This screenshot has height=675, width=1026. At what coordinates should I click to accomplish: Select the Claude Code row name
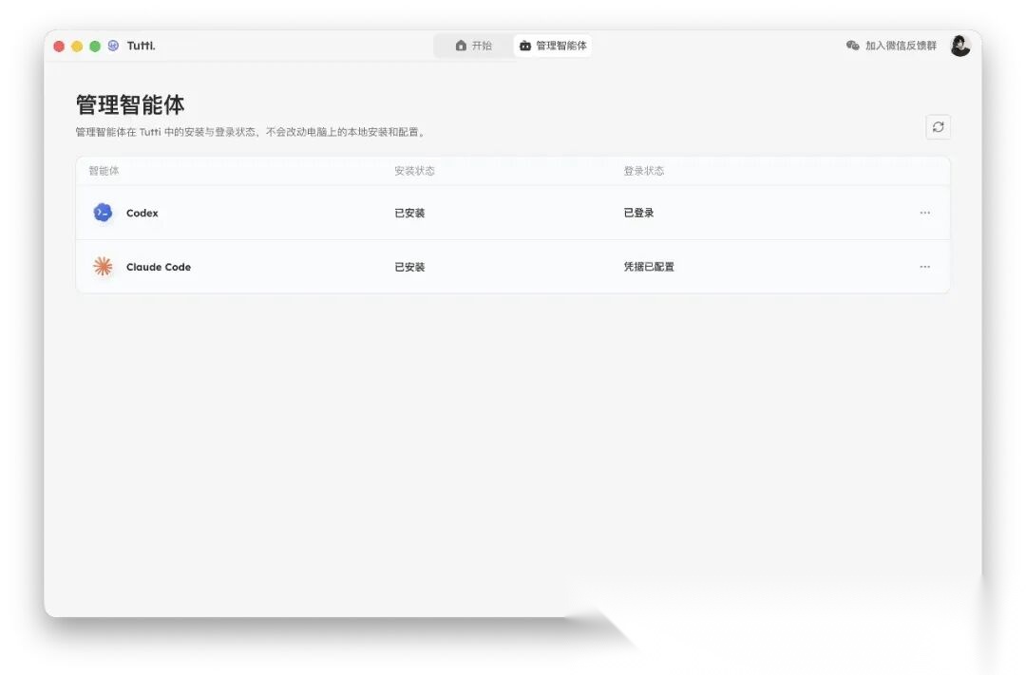pos(159,267)
